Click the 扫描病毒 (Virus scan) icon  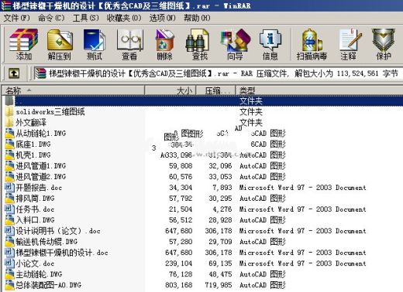pyautogui.click(x=312, y=44)
